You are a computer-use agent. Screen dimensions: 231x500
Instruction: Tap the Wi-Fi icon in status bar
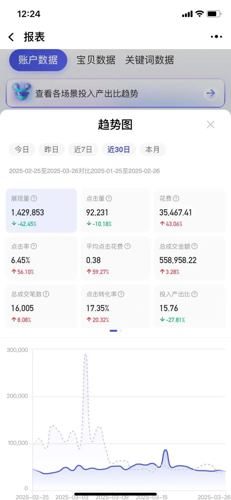click(x=199, y=14)
